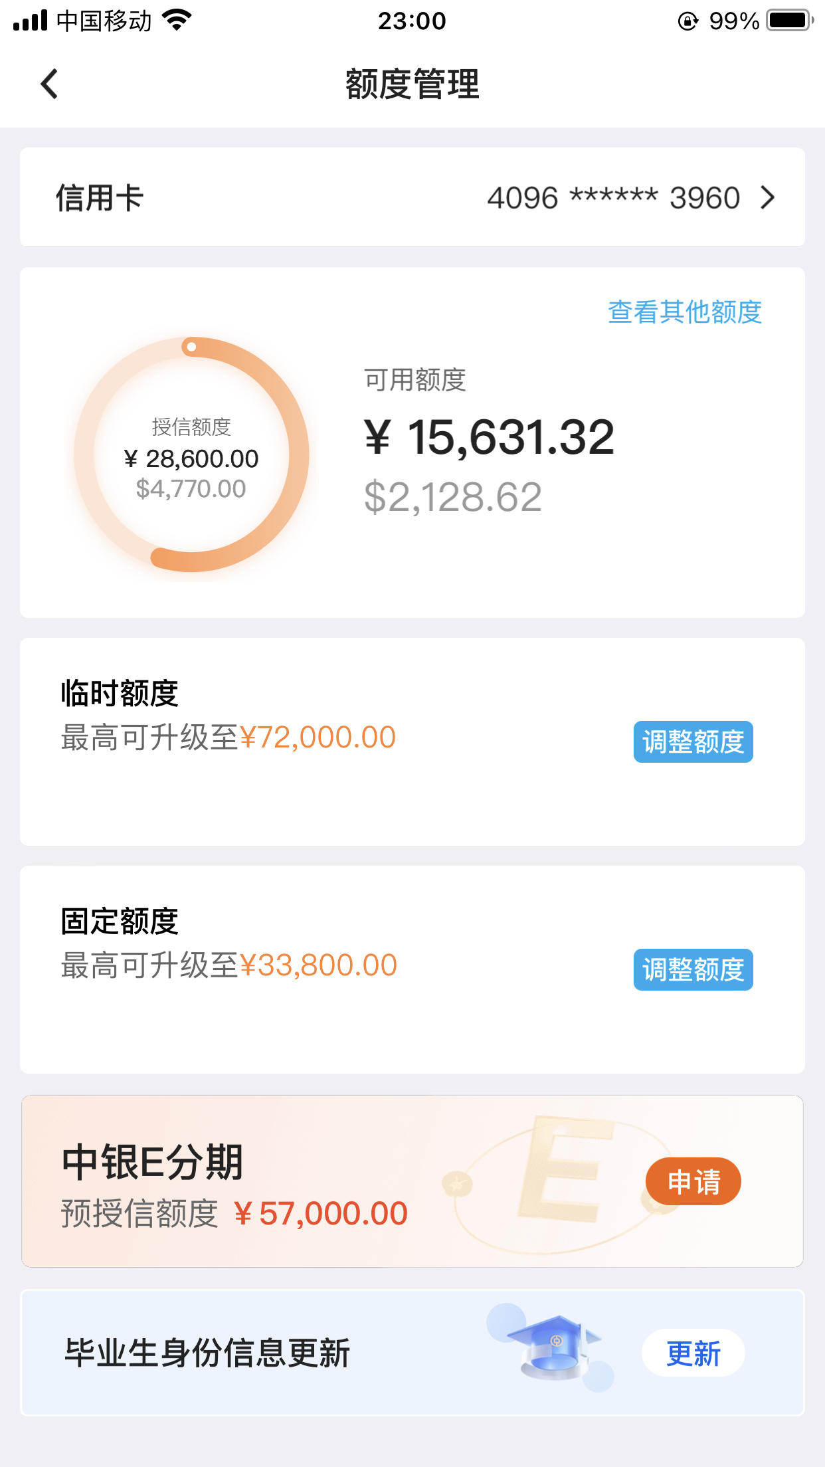Click 调整额度 button for 固定额度
The width and height of the screenshot is (825, 1467).
(693, 969)
